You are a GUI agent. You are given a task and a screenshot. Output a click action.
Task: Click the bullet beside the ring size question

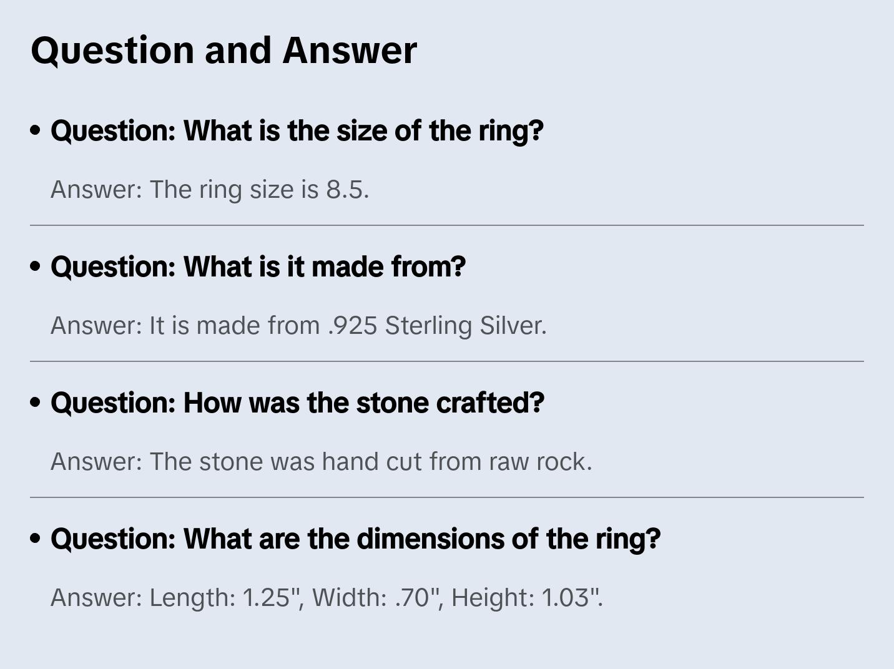click(x=36, y=130)
